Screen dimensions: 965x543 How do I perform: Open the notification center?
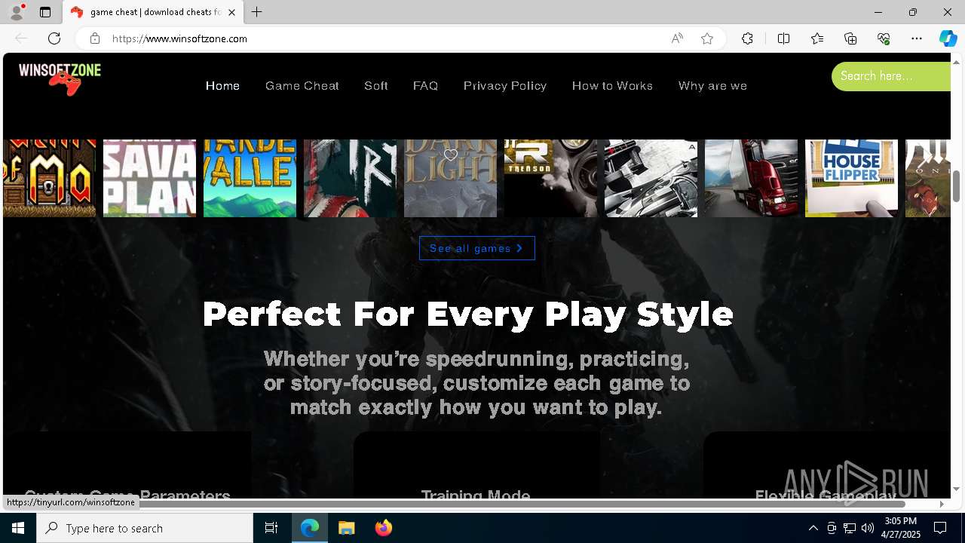coord(940,528)
